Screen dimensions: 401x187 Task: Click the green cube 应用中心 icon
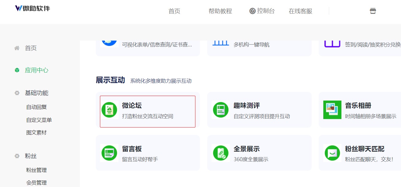coord(17,70)
